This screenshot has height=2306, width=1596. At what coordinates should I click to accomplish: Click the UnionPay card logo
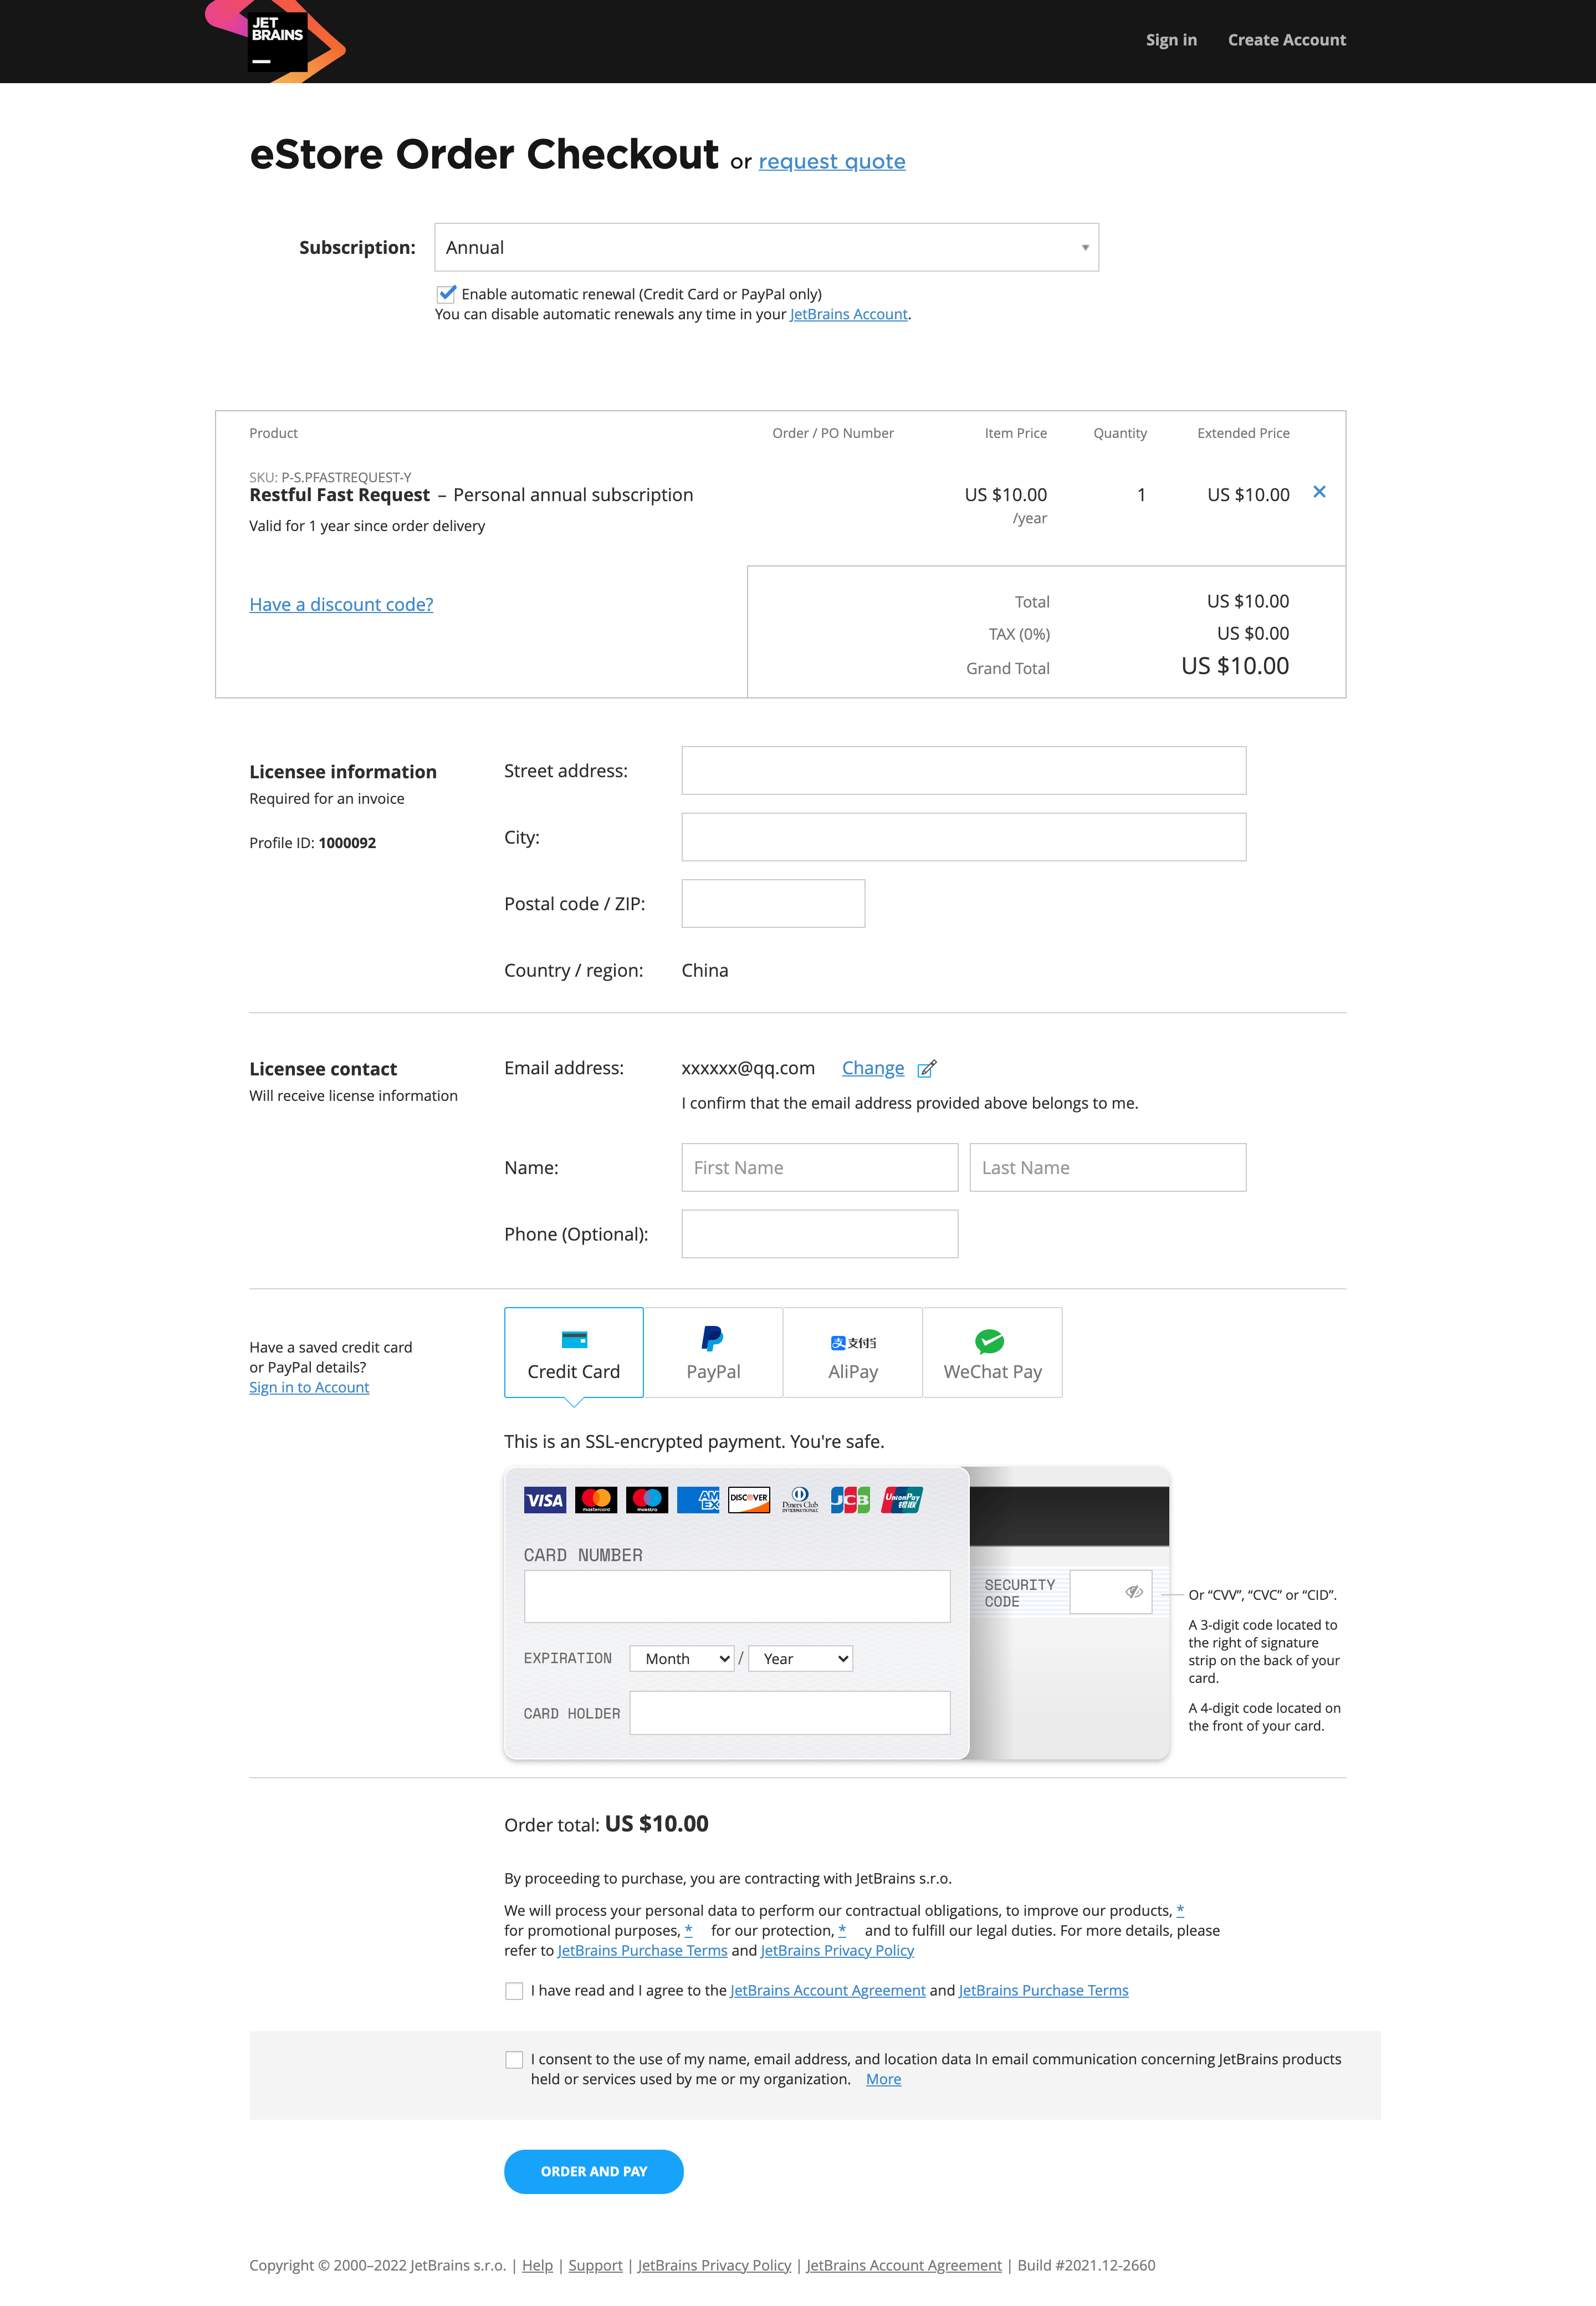click(901, 1500)
